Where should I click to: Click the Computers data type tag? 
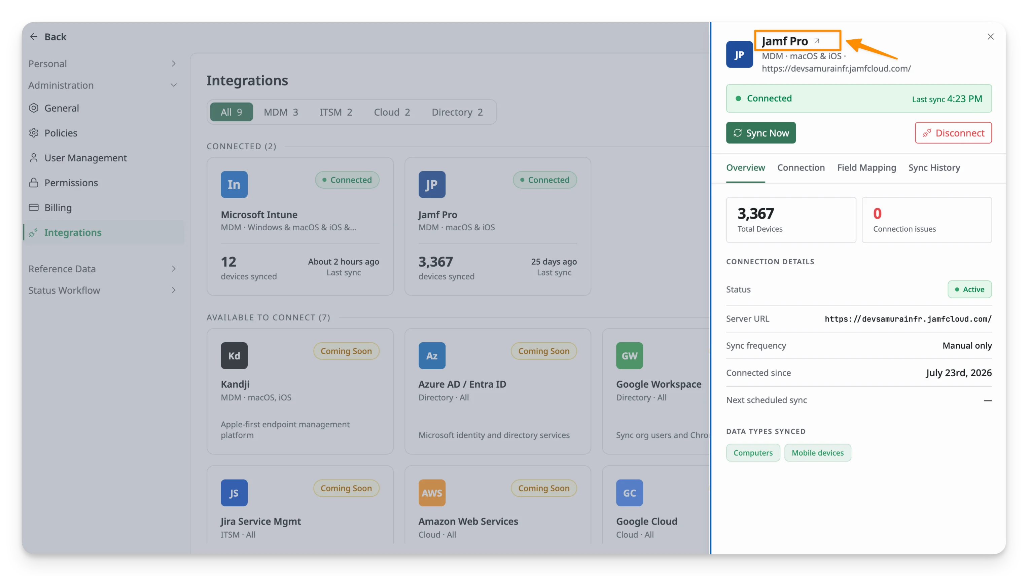[753, 453]
